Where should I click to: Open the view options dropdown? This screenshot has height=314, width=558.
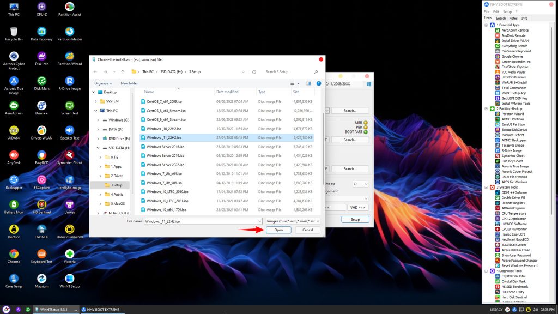(299, 83)
